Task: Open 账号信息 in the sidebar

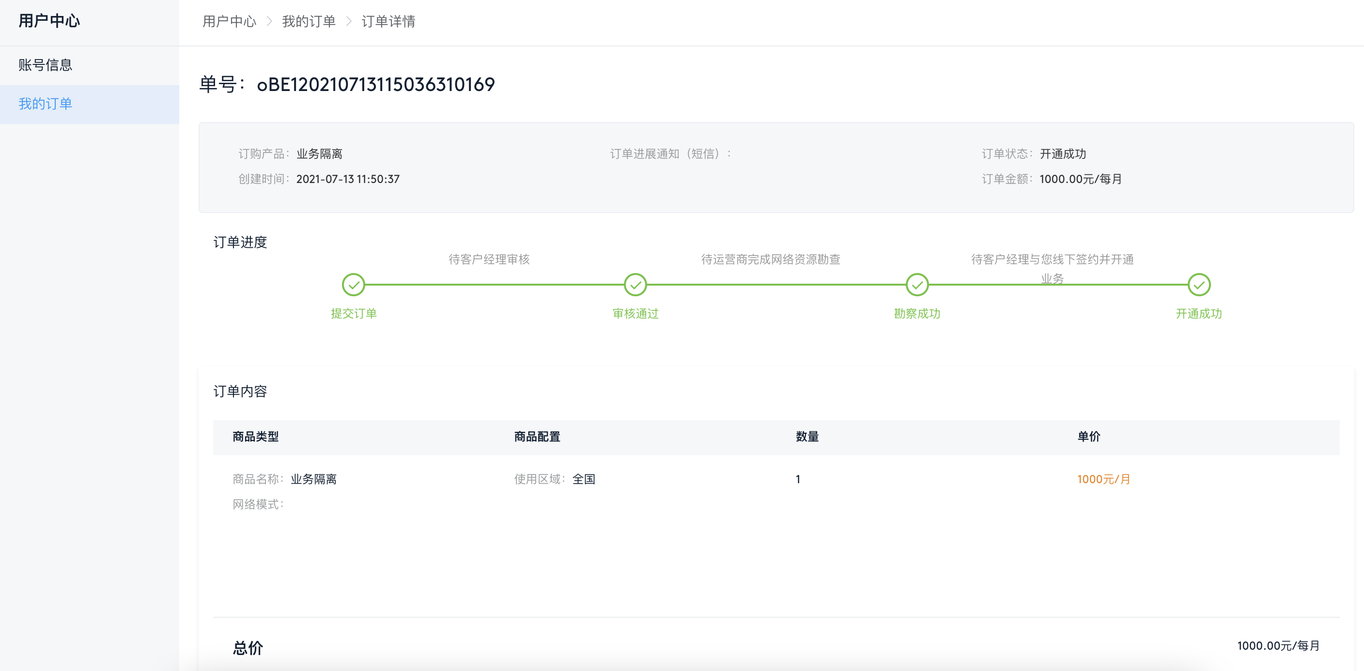Action: click(x=46, y=65)
